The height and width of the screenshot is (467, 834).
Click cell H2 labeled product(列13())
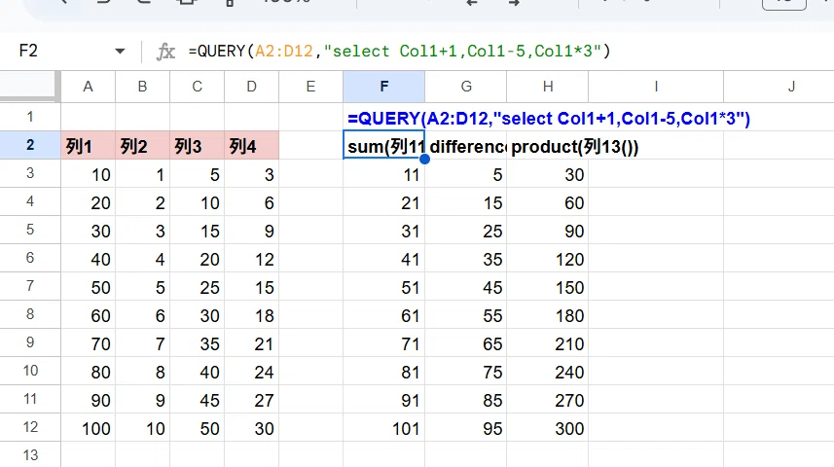pyautogui.click(x=548, y=145)
